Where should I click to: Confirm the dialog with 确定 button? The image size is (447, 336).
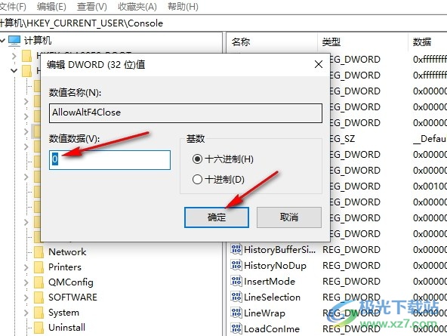(217, 217)
